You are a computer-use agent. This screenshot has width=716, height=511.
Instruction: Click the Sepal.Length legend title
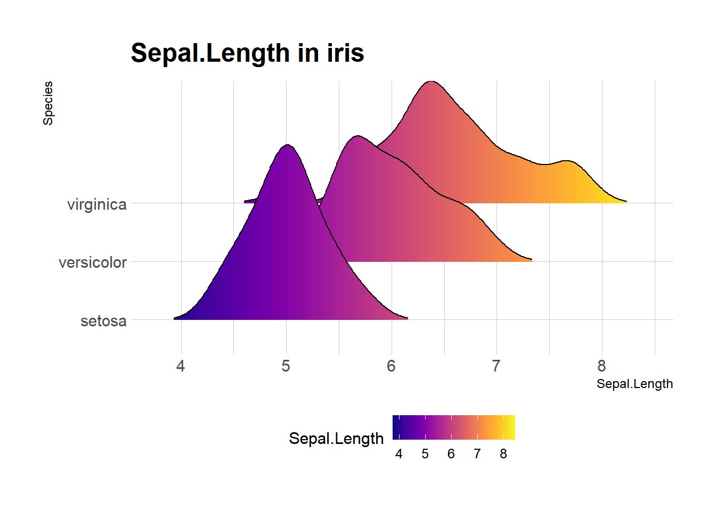336,439
